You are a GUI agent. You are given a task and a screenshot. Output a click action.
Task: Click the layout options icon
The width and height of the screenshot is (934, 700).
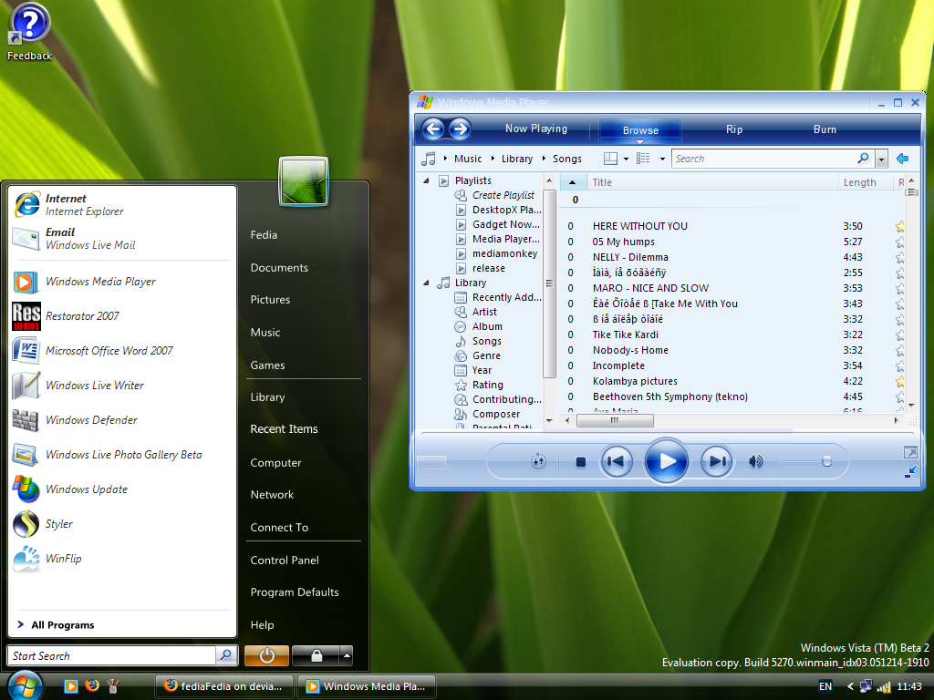pos(610,159)
